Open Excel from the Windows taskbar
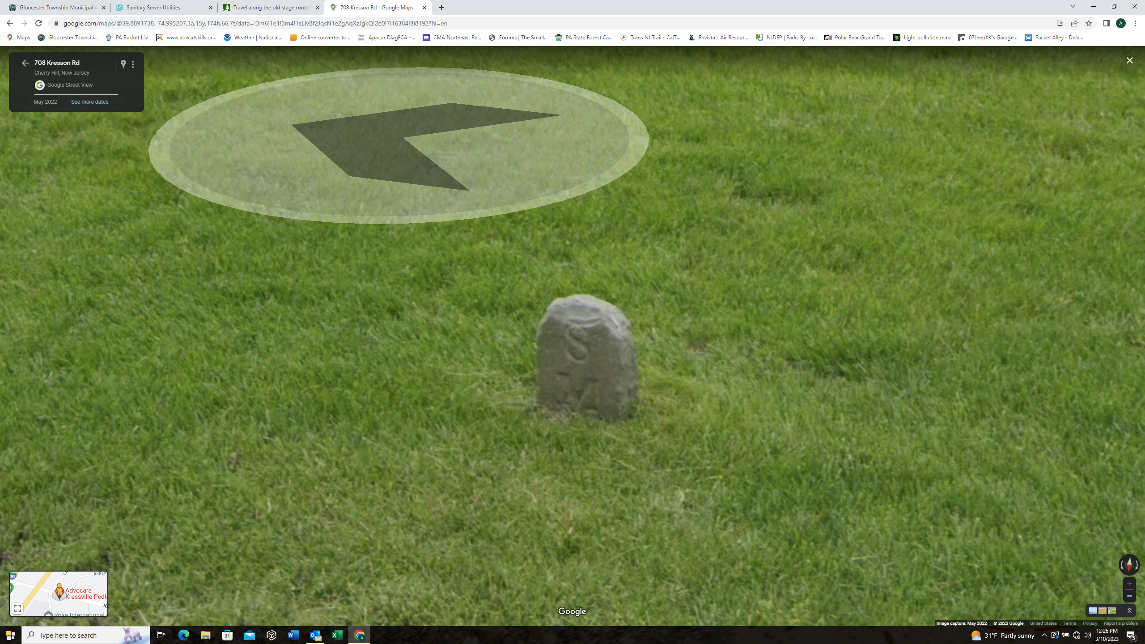The height and width of the screenshot is (644, 1145). click(337, 635)
